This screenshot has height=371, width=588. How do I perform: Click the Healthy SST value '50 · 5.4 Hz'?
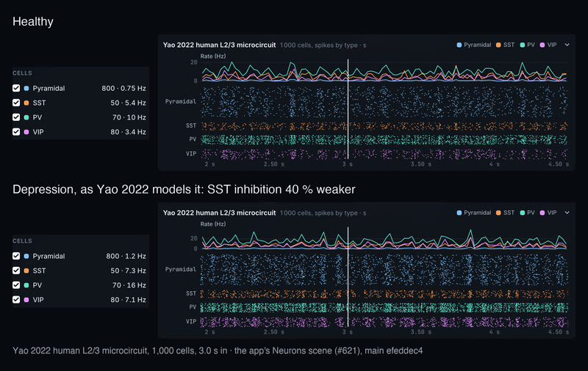pos(128,103)
